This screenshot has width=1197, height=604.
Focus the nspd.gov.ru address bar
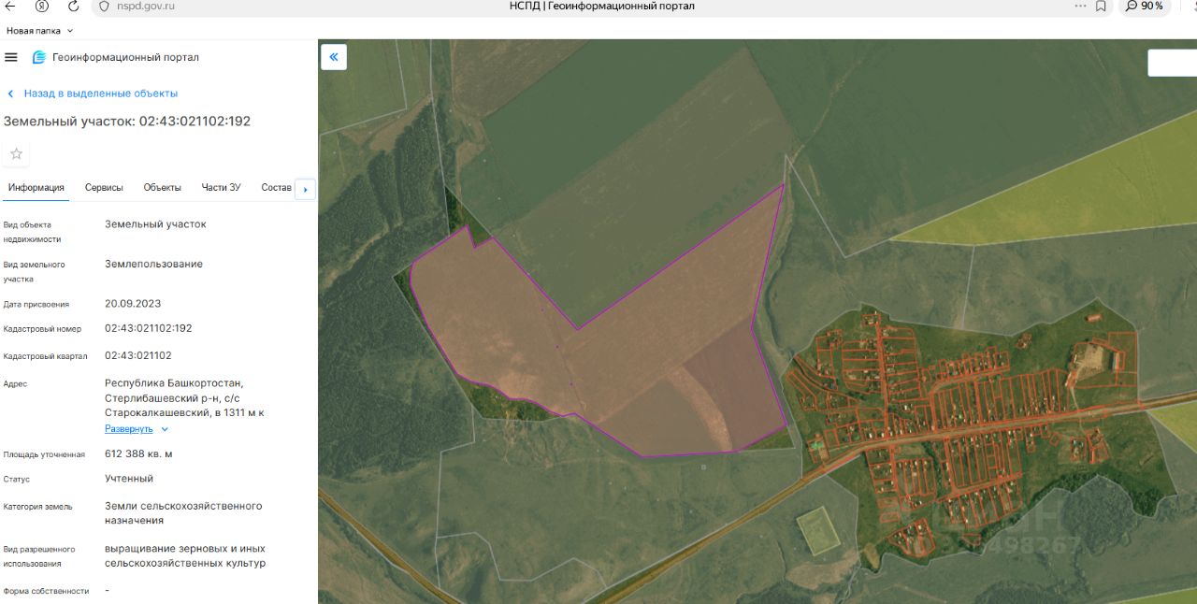(148, 6)
